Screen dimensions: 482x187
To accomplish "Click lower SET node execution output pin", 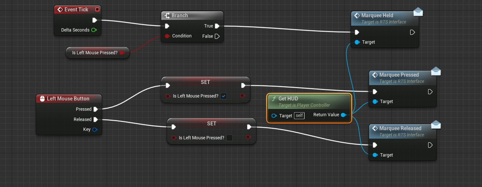I will coord(249,127).
